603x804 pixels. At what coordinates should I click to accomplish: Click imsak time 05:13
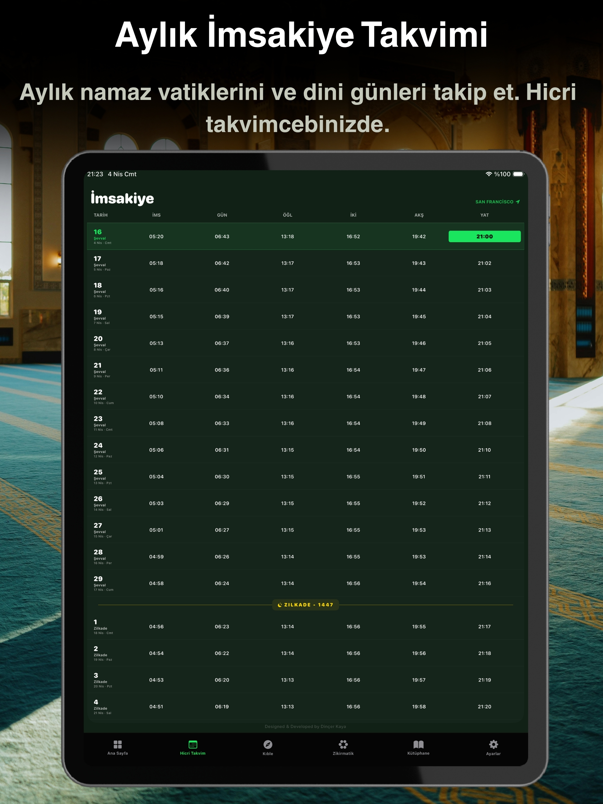[156, 343]
